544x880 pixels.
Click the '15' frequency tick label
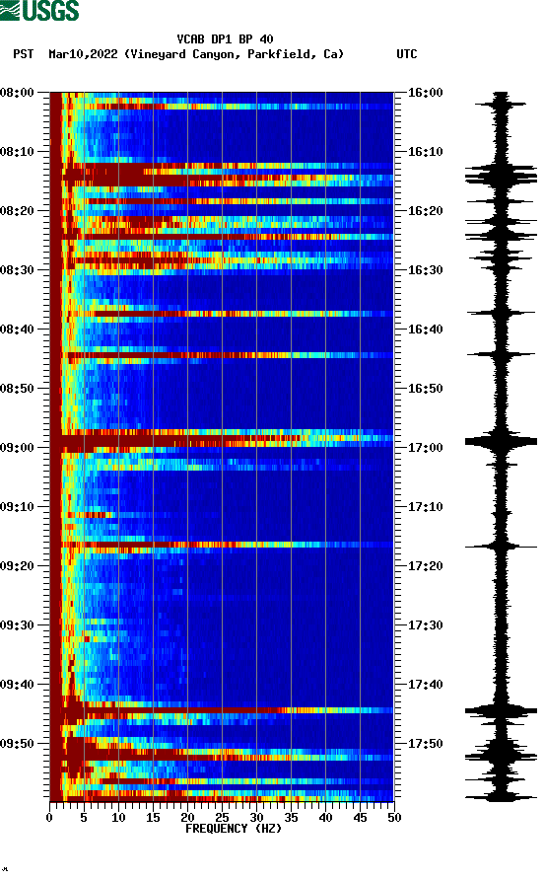(153, 818)
